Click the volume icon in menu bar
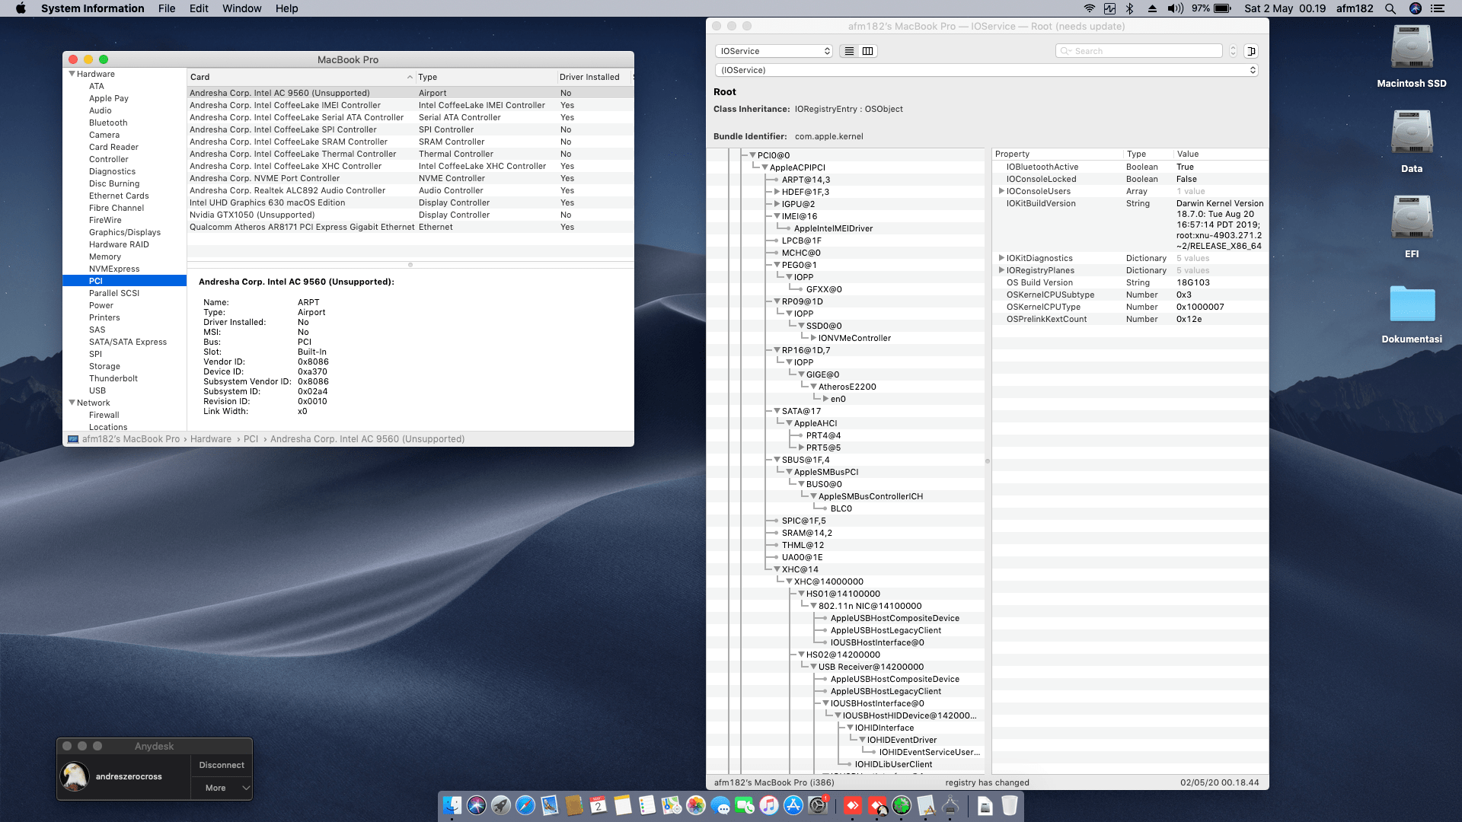 click(x=1176, y=8)
